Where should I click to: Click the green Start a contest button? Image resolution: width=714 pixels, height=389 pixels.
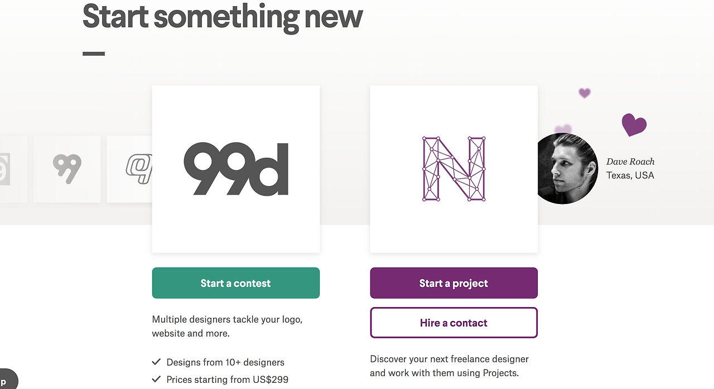click(x=236, y=283)
